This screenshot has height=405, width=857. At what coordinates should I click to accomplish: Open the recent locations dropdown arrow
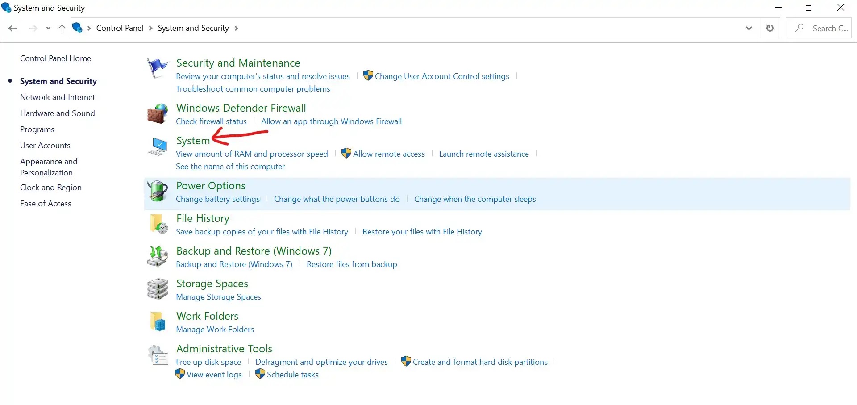pos(48,29)
